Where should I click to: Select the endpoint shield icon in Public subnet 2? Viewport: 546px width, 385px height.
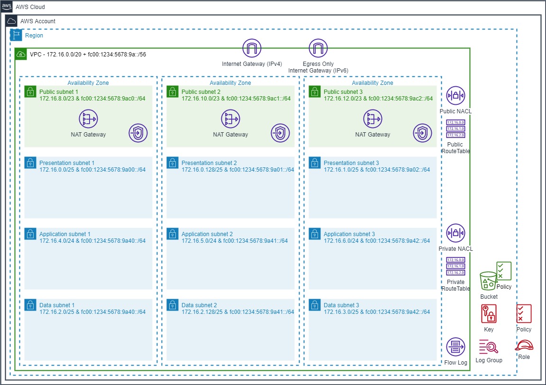280,133
